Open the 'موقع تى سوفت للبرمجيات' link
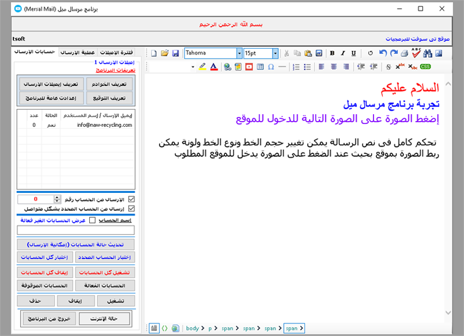464x336 pixels. point(418,39)
